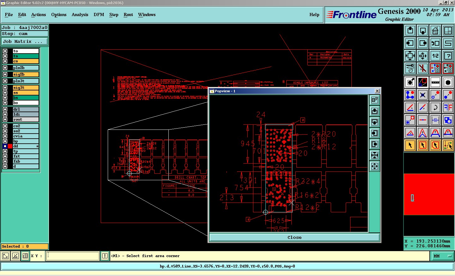Viewport: 455px width, 276px height.
Task: Check the fzt layer checkbox
Action: pyautogui.click(x=5, y=156)
